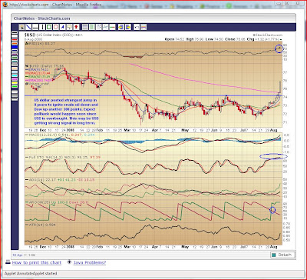
Task: Pick the yellow color swatch
Action: [15, 82]
